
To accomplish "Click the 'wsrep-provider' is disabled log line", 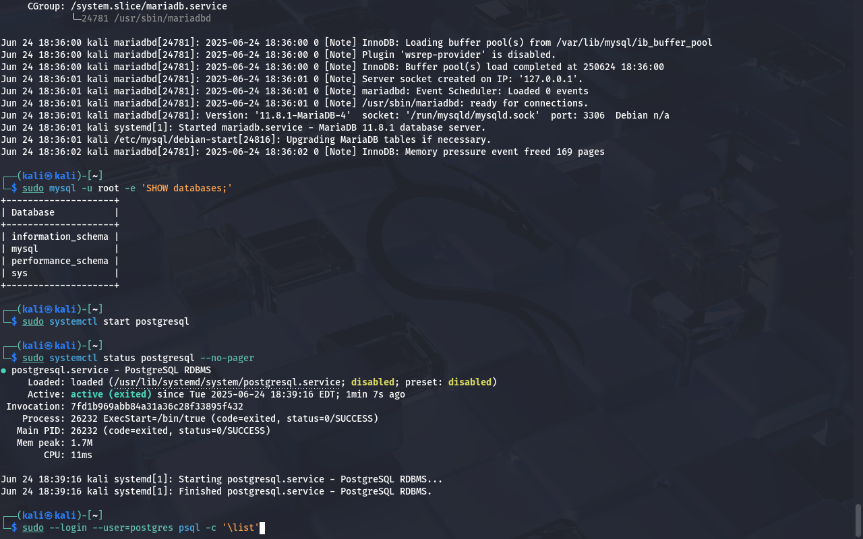I will point(278,55).
